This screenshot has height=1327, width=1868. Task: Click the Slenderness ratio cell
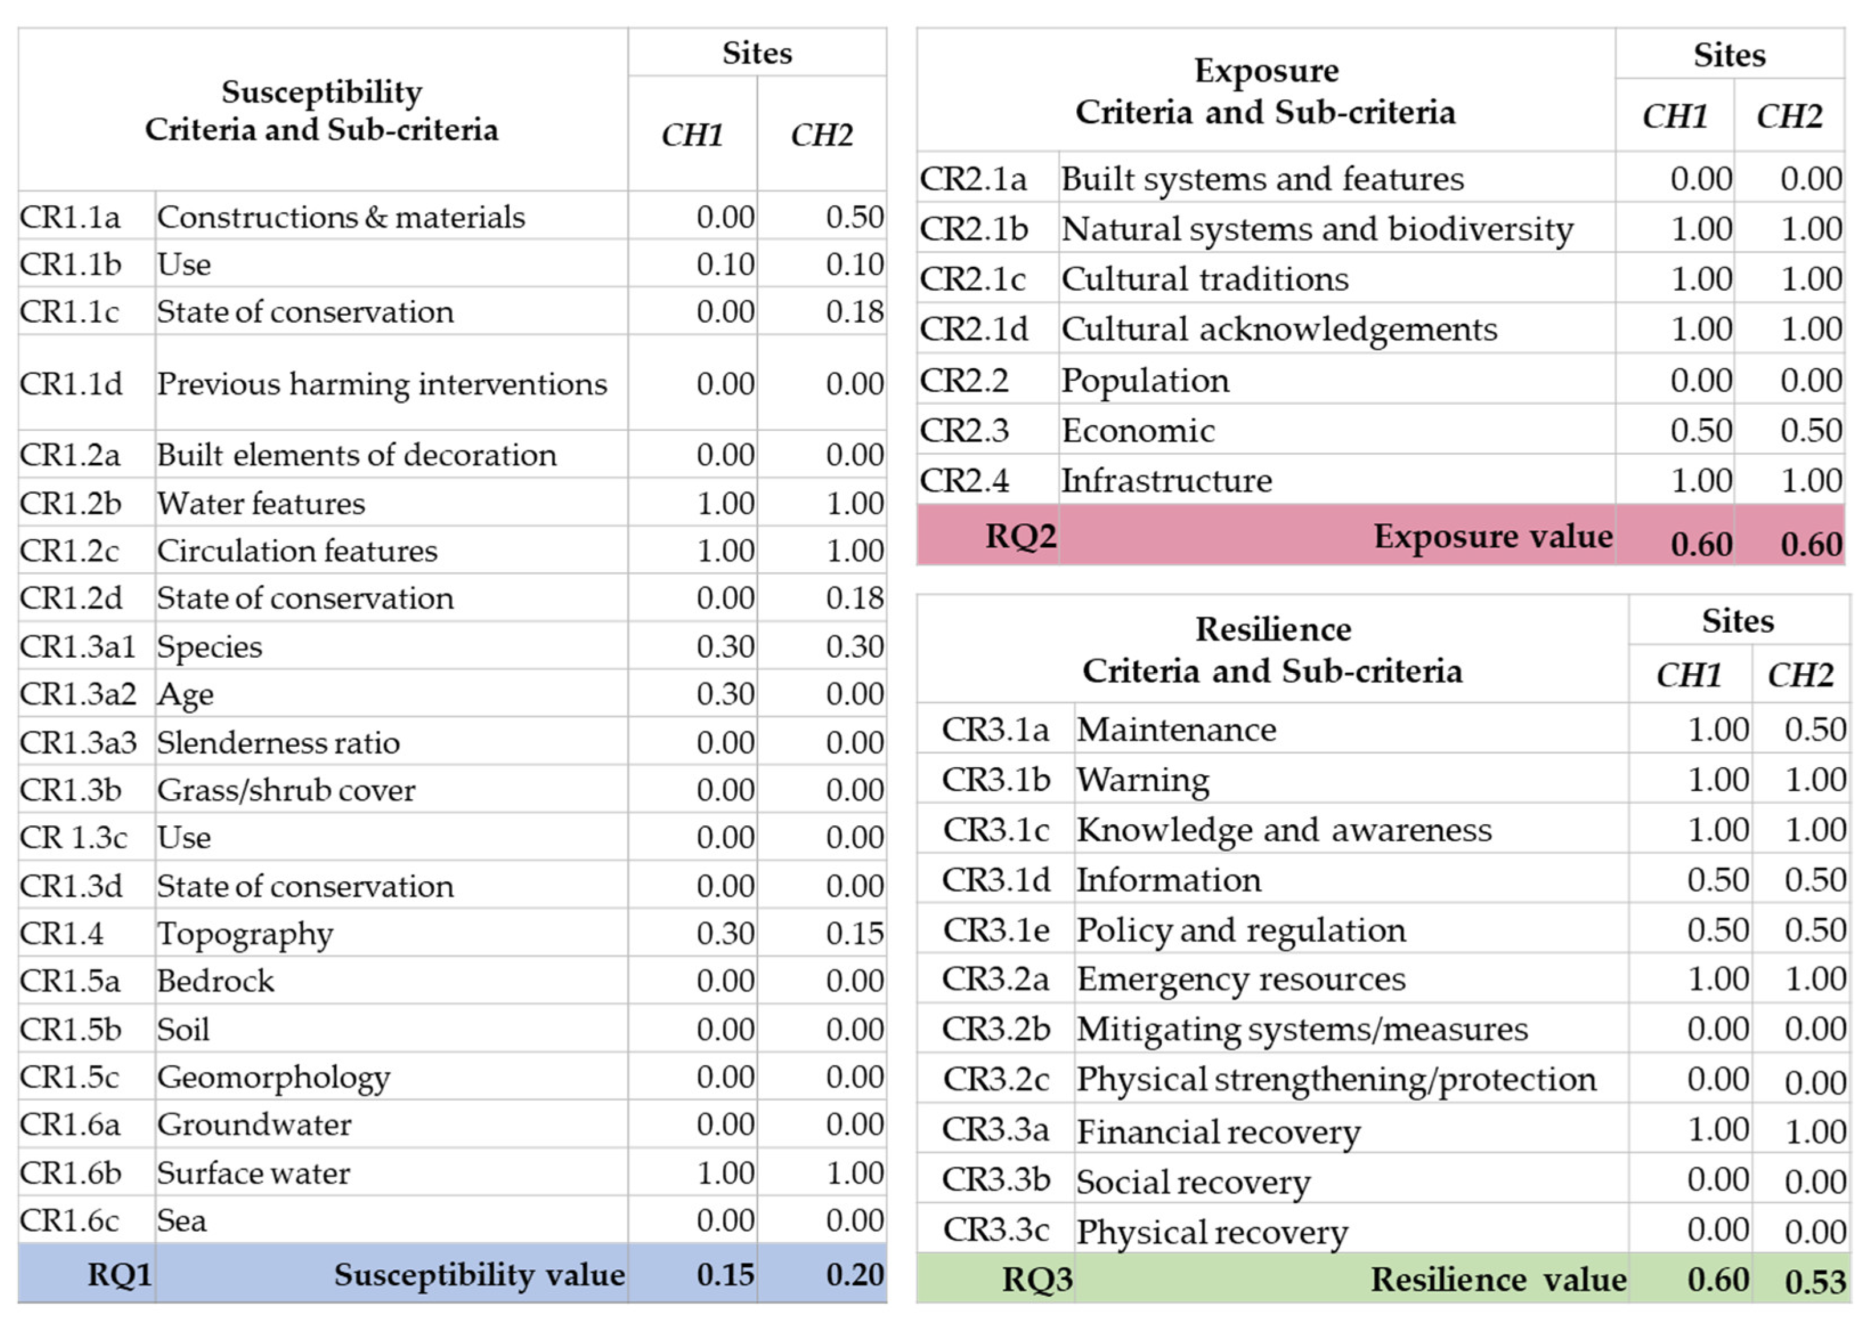pos(278,742)
